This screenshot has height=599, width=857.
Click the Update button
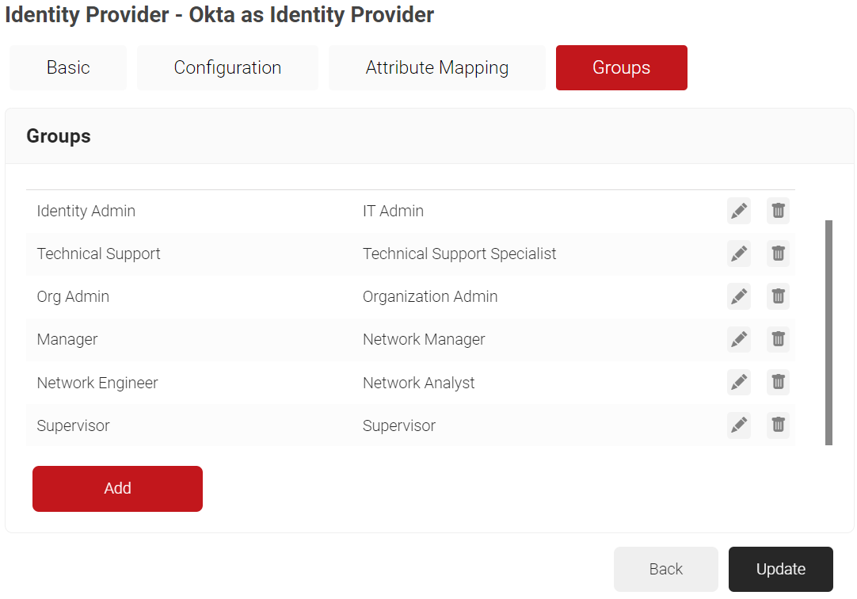click(x=780, y=569)
